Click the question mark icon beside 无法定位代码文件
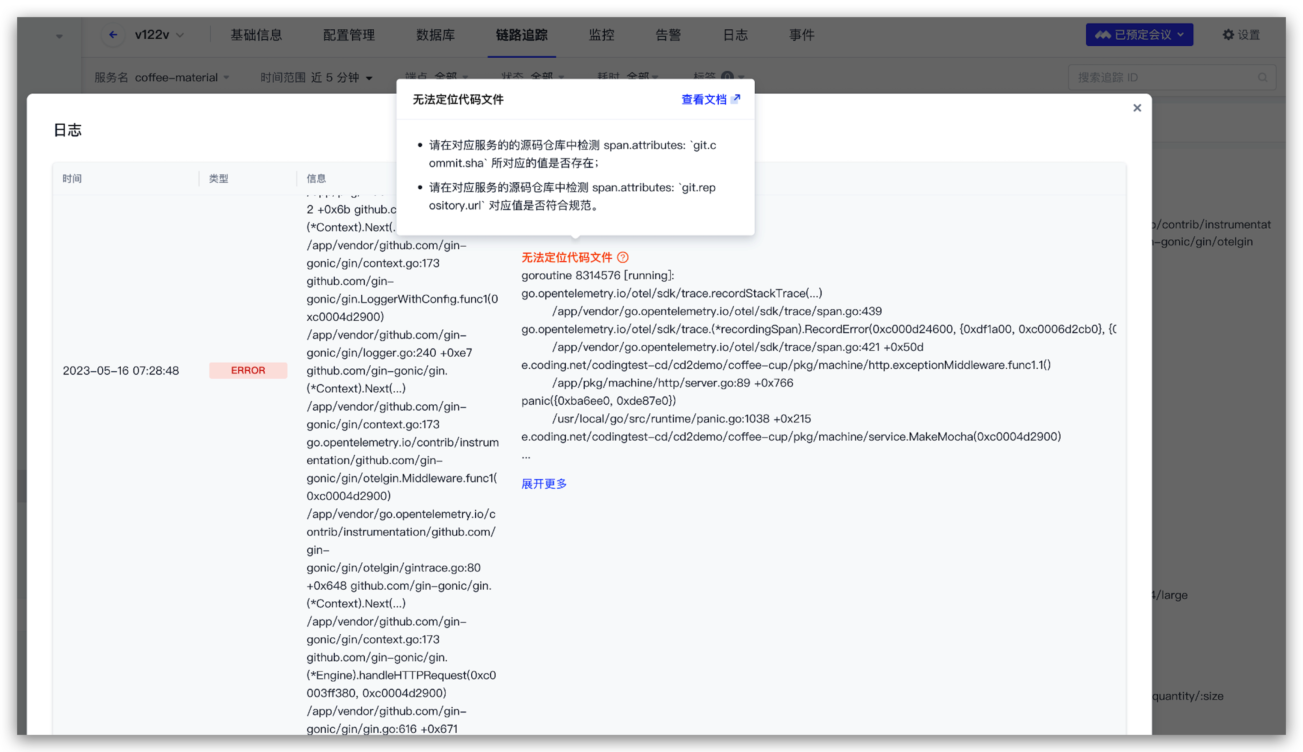Viewport: 1303px width, 752px height. click(x=623, y=257)
